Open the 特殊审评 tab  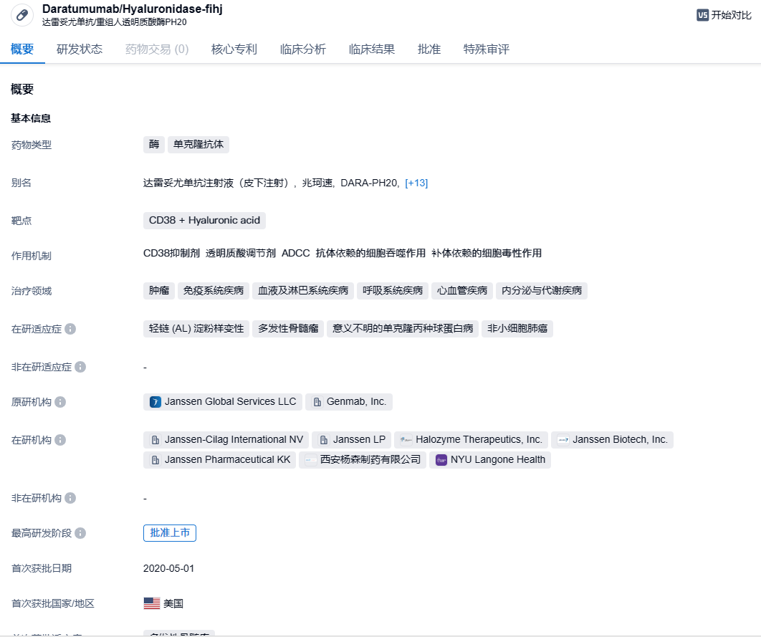pyautogui.click(x=486, y=49)
